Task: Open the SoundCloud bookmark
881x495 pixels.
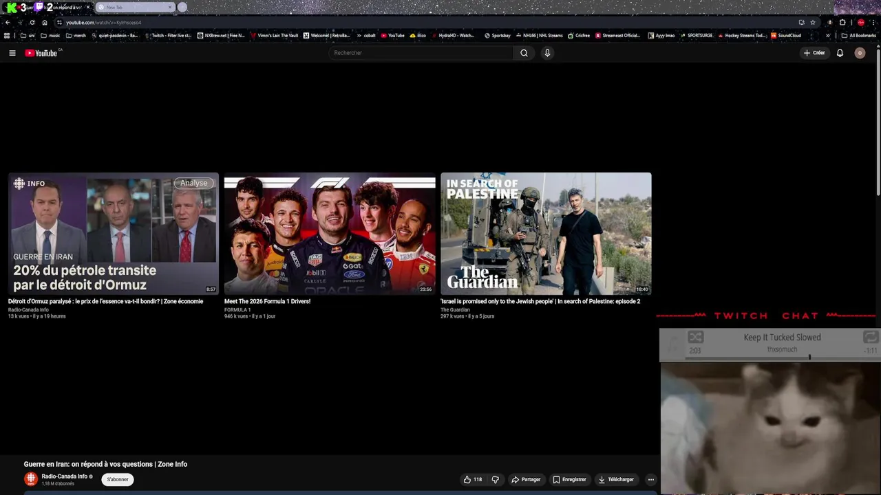Action: pyautogui.click(x=786, y=36)
